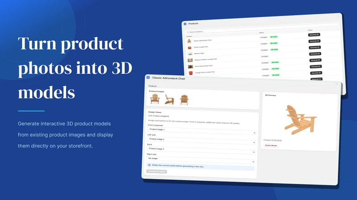This screenshot has height=200, width=357.
Task: Click the Olive Velvet Swivel Chair name
Action: click(204, 66)
